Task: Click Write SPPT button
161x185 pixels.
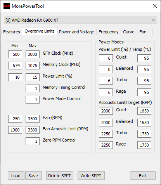Action: [91, 176]
